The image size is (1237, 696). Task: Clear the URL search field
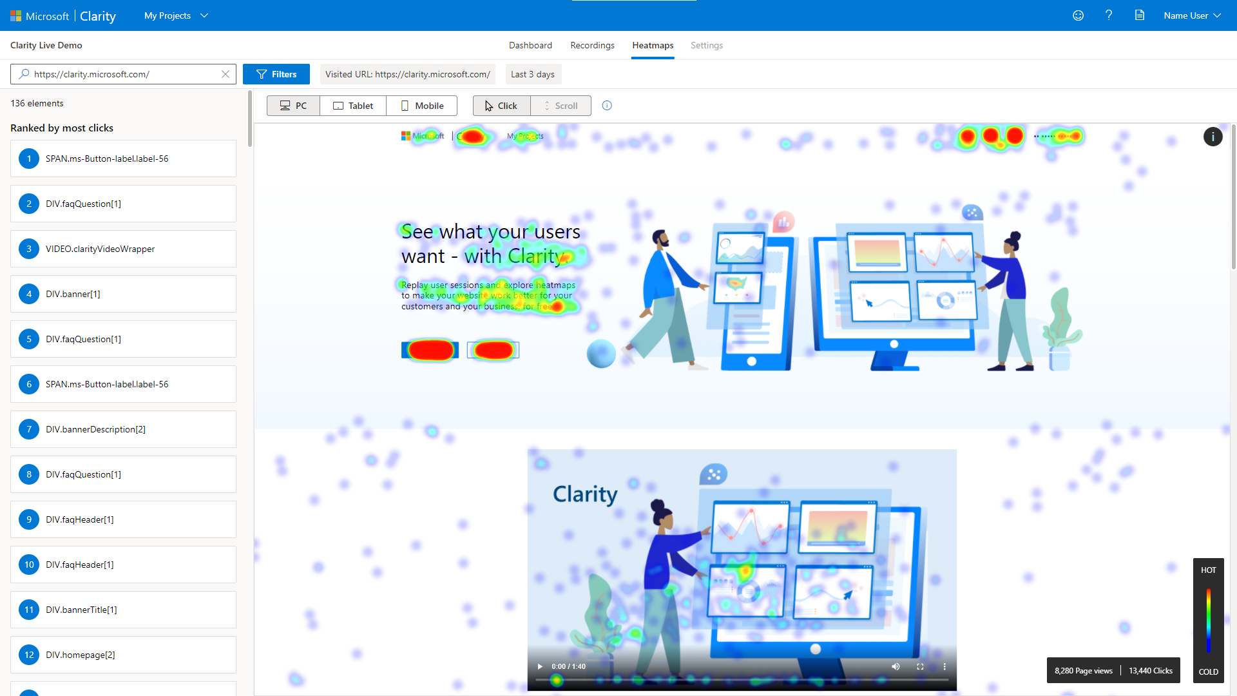(225, 74)
